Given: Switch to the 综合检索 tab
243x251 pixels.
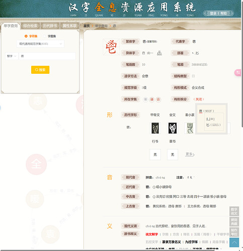Looking at the screenshot, I should pyautogui.click(x=30, y=26).
